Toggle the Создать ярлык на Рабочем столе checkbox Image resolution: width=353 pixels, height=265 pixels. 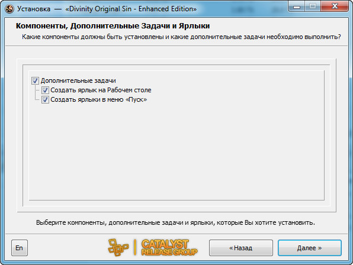click(45, 90)
